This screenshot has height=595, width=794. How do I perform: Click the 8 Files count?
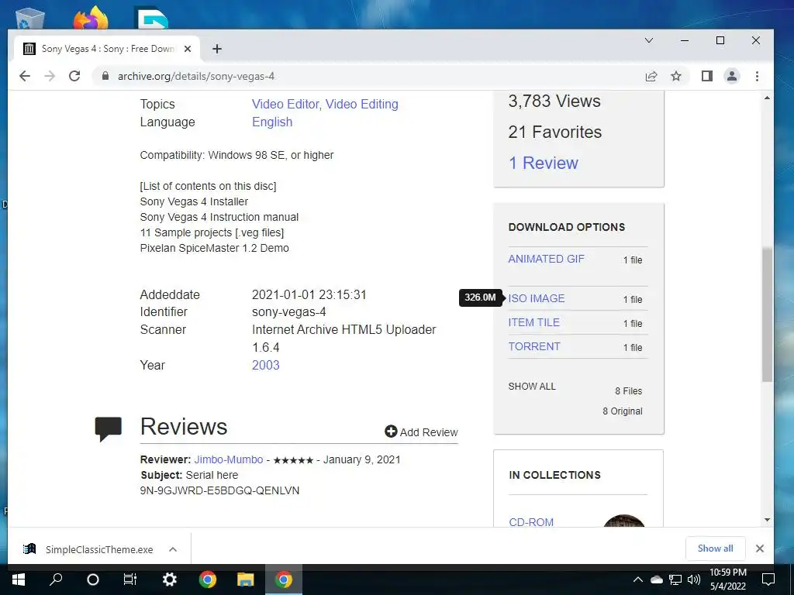pos(628,391)
